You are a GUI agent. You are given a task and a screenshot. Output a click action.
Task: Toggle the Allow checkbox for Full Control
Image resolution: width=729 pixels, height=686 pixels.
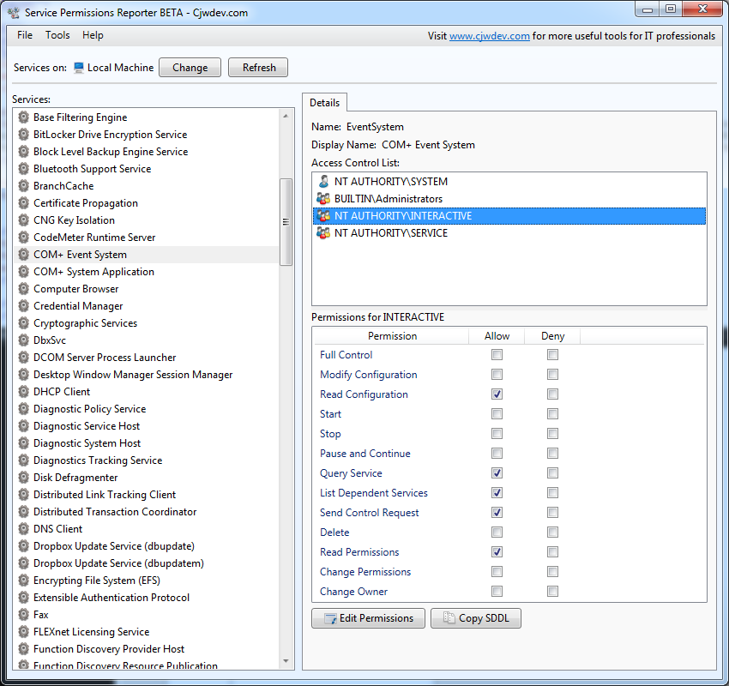(x=497, y=355)
